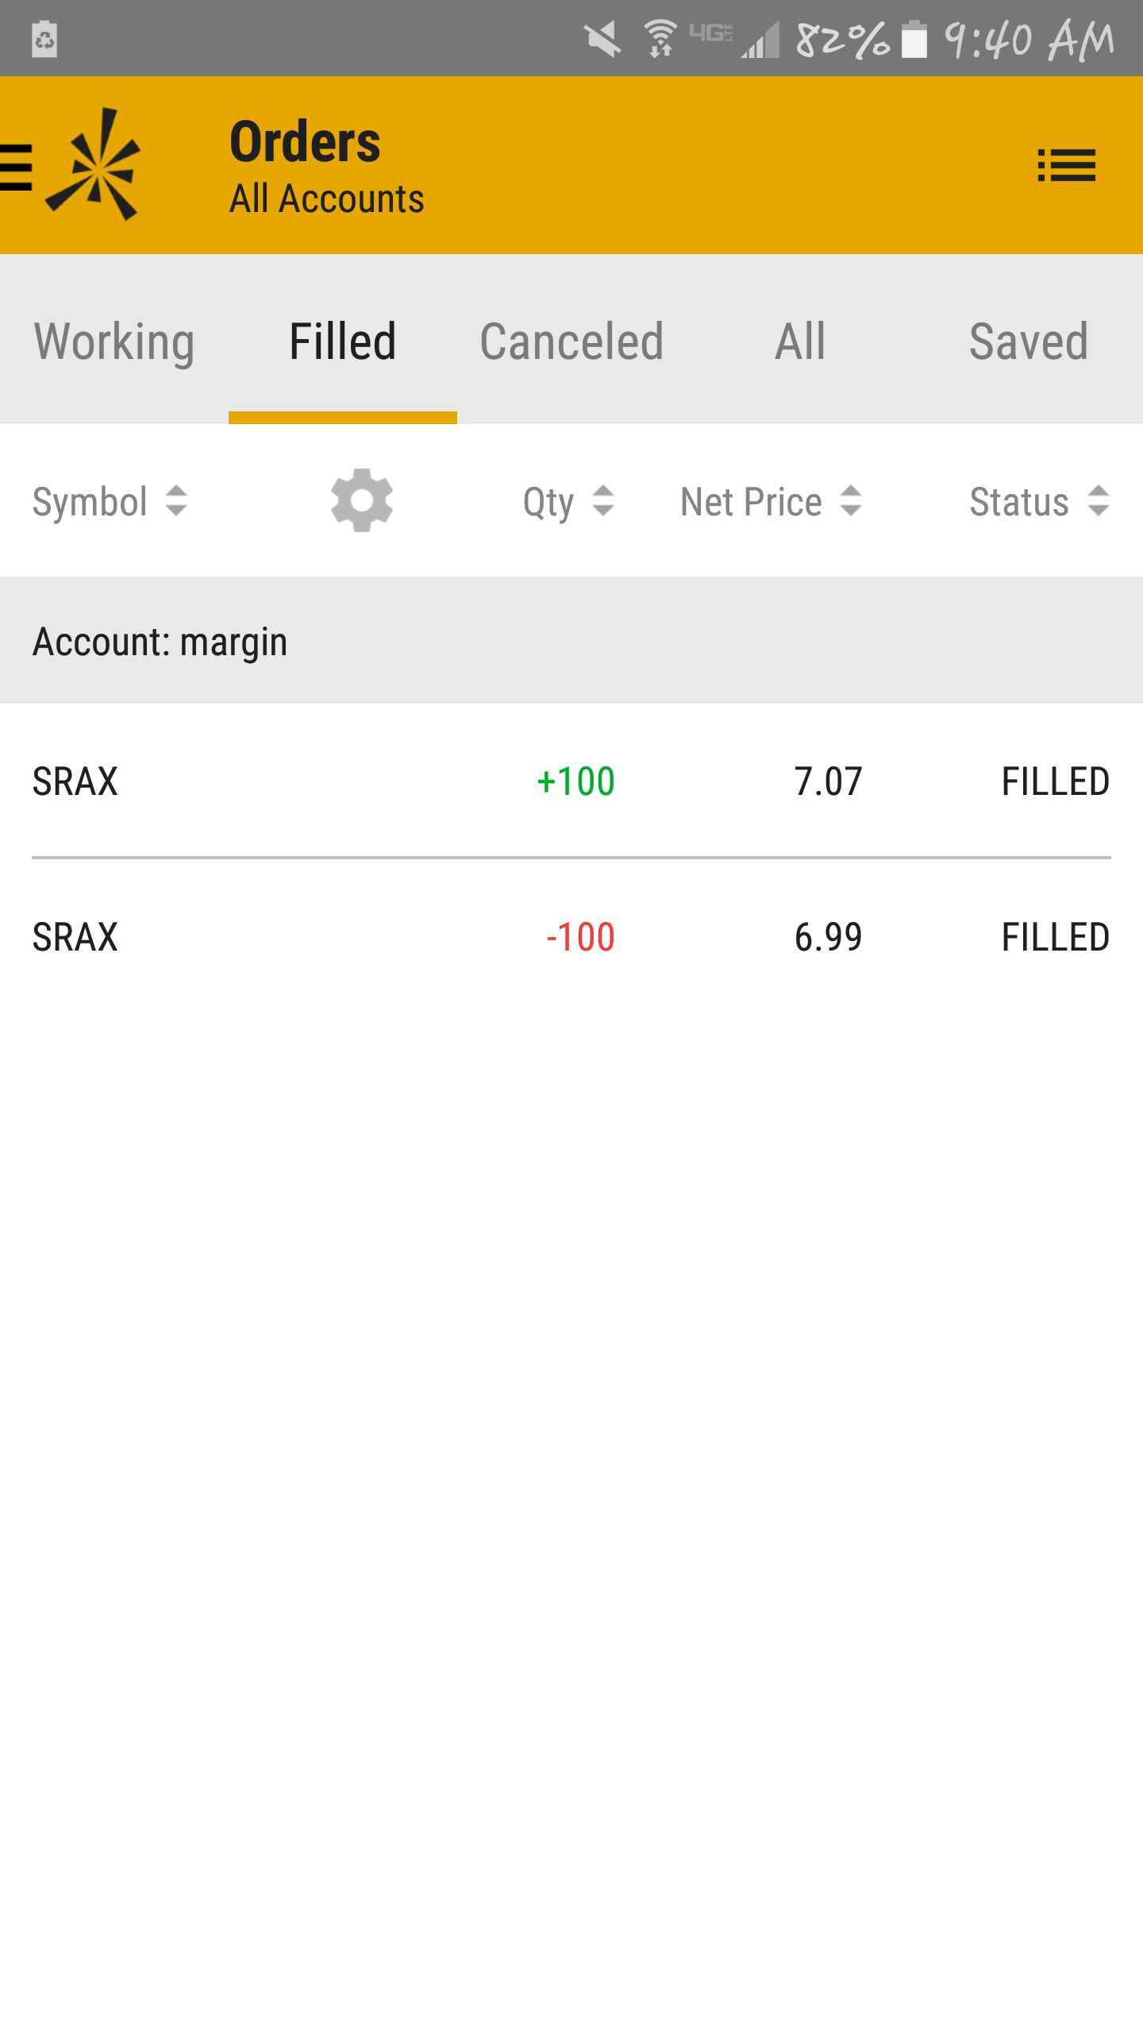Screen dimensions: 1143x2033
Task: Tap the Account: margin header row
Action: tap(571, 641)
